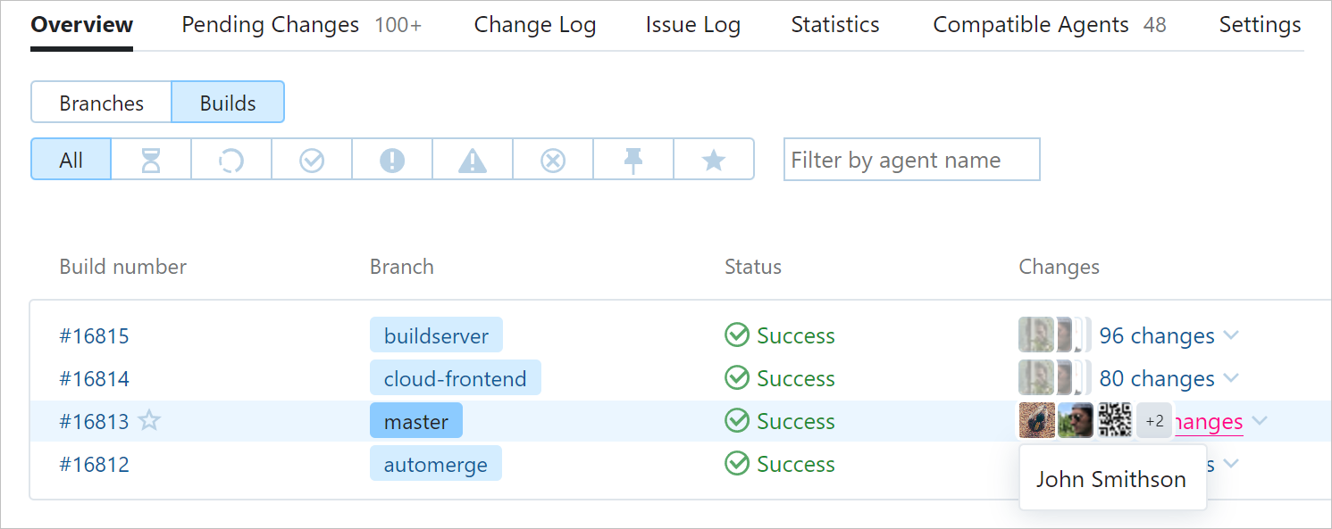Click the +2 extra contributors badge

coord(1153,420)
